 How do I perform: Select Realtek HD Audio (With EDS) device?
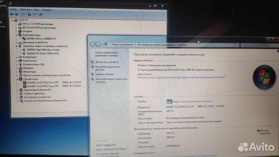tap(43, 53)
